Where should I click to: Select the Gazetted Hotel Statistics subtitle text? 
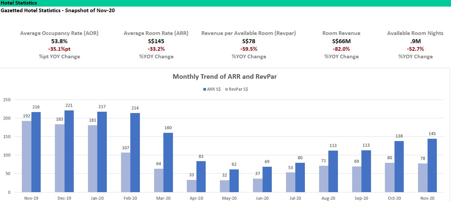(58, 10)
